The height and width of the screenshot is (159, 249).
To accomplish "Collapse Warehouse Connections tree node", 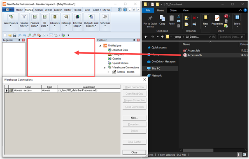I will 105,68.
